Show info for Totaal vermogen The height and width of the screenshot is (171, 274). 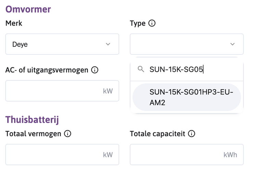67,134
